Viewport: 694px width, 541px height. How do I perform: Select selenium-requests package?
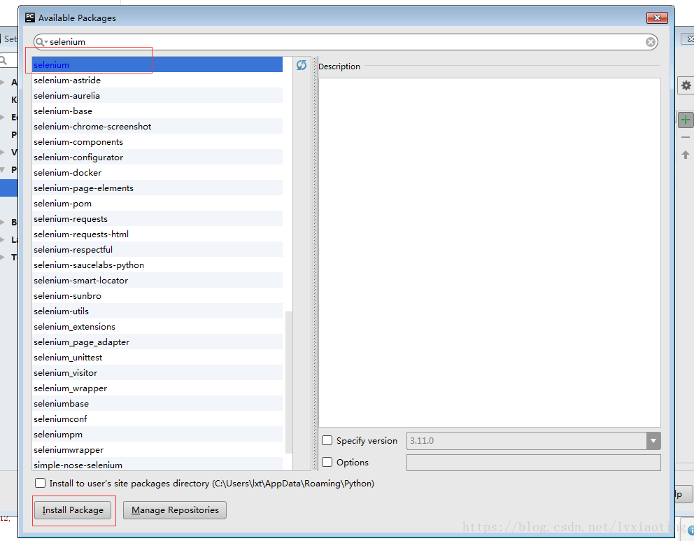point(157,218)
